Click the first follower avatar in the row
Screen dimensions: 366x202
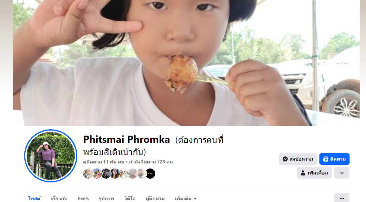pos(88,174)
